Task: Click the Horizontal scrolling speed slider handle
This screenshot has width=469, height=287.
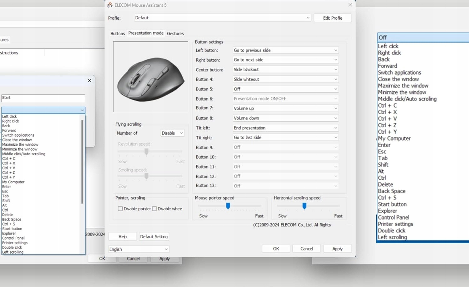Action: coord(304,206)
